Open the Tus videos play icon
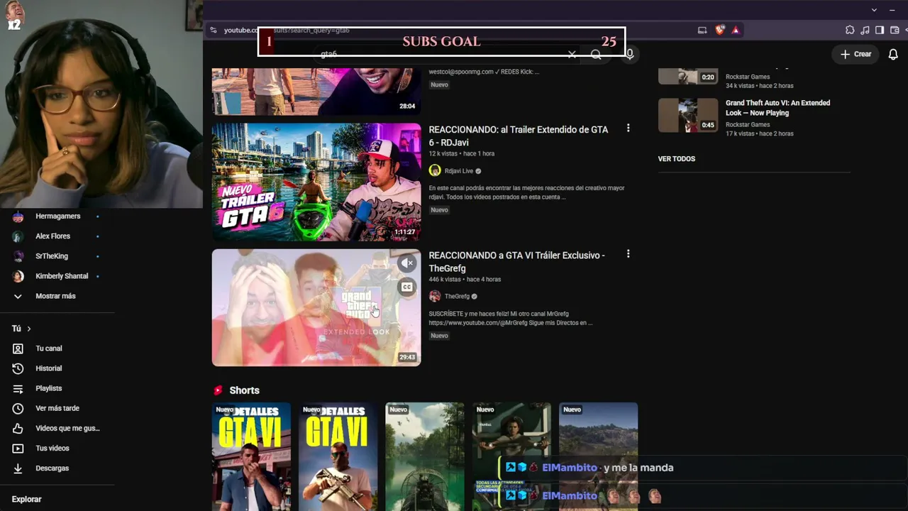The image size is (908, 511). pyautogui.click(x=18, y=448)
